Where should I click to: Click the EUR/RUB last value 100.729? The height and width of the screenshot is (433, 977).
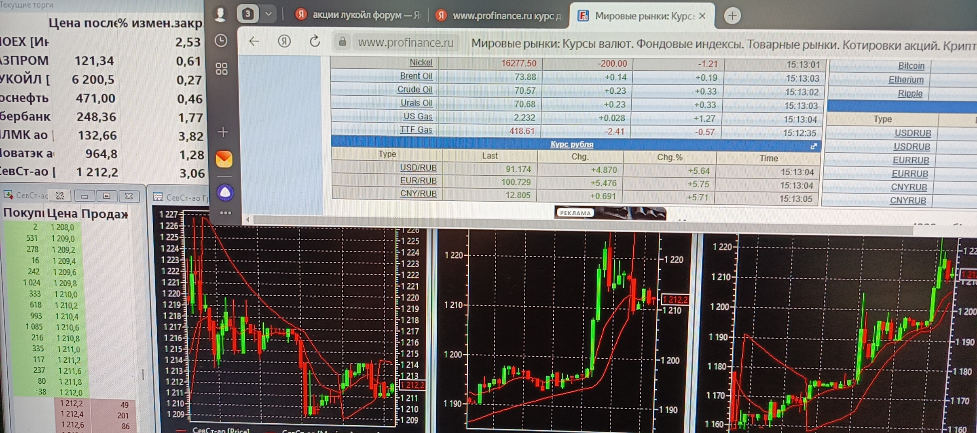(x=516, y=182)
